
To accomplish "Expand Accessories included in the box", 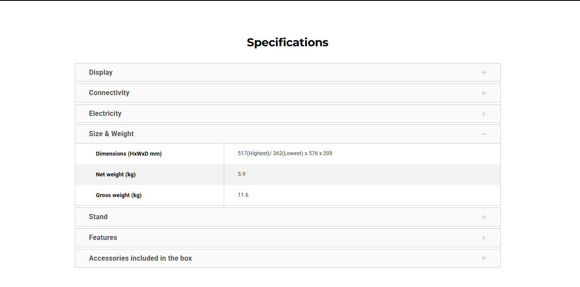I will point(140,258).
